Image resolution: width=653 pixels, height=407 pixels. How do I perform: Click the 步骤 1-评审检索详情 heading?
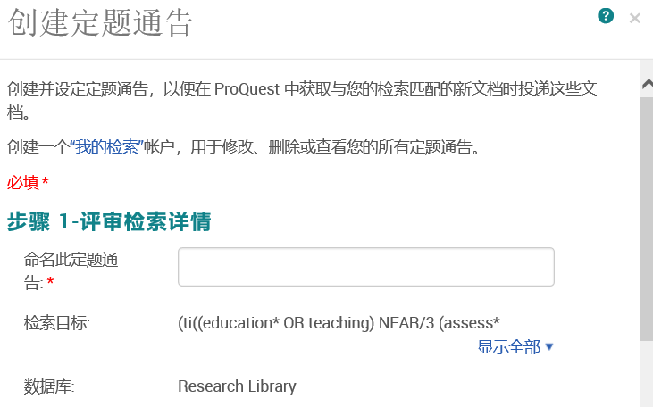click(109, 221)
